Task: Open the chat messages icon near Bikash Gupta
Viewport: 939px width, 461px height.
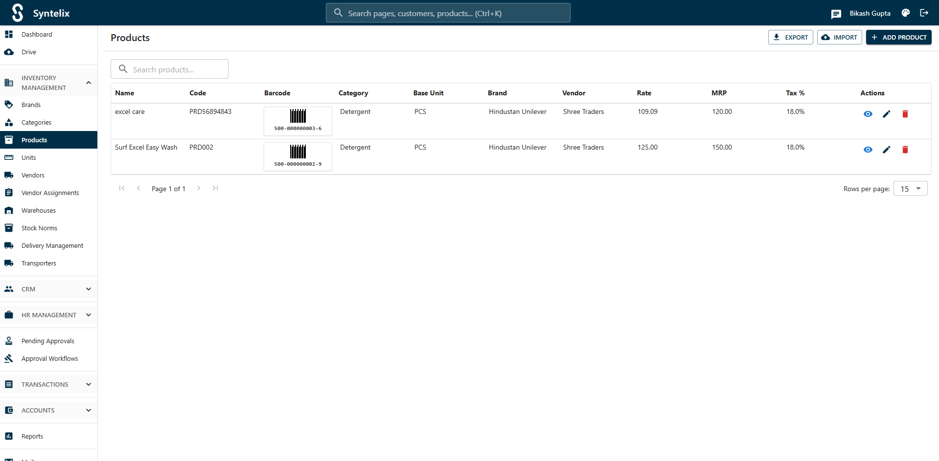Action: click(836, 13)
